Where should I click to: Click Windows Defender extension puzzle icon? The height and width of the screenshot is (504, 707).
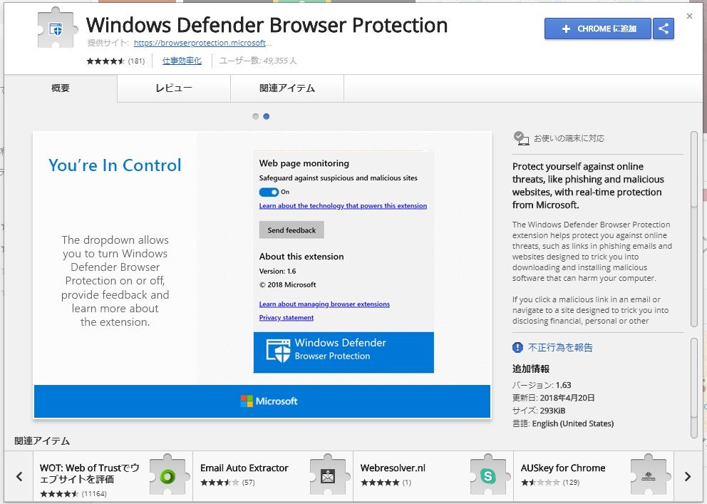pos(57,29)
